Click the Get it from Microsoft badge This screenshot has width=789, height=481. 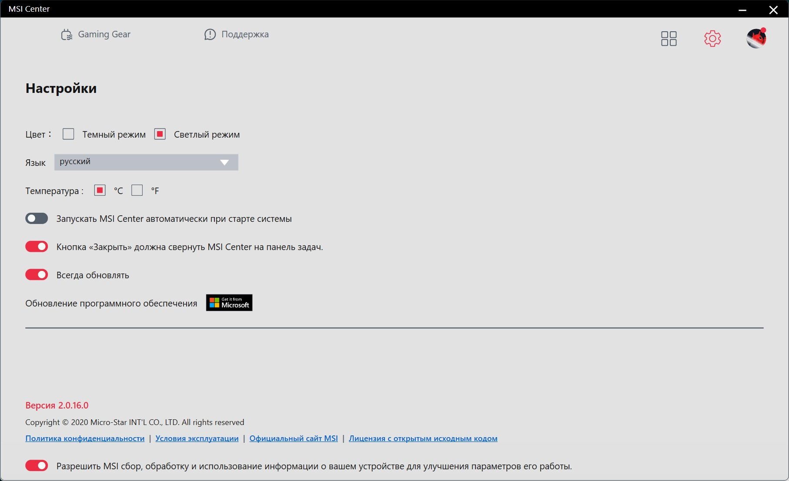tap(229, 303)
